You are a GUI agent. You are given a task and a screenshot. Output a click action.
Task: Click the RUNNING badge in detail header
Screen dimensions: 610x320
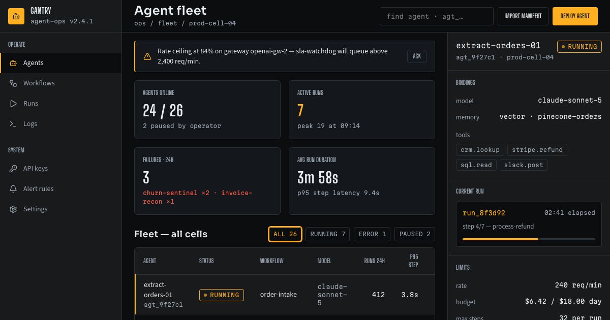click(579, 47)
